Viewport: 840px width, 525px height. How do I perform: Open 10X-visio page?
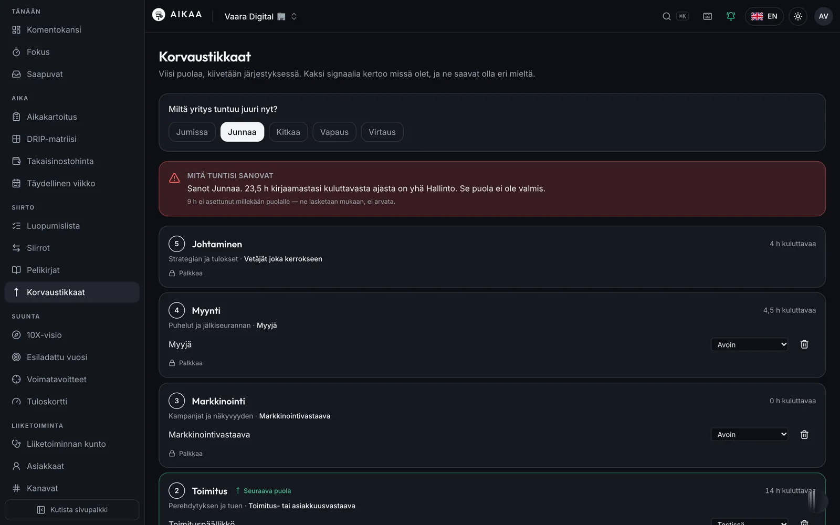coord(72,335)
